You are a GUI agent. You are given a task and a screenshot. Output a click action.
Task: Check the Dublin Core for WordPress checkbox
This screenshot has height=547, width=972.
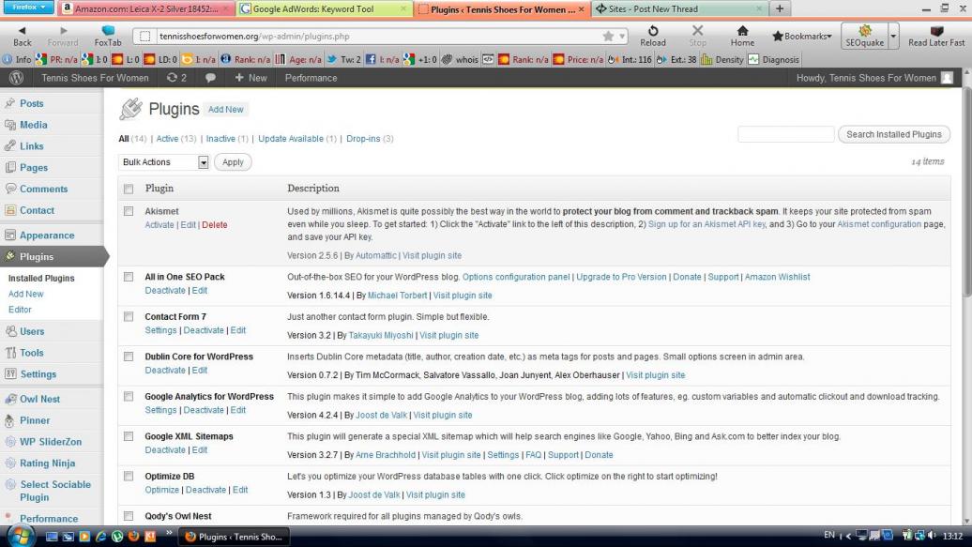(x=129, y=357)
